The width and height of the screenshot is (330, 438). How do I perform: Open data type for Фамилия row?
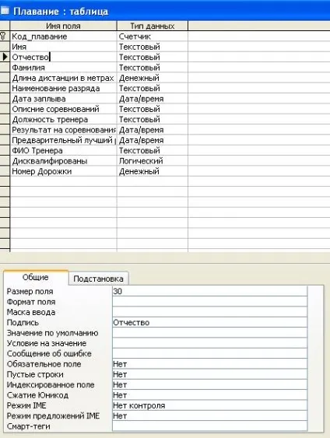pos(153,68)
